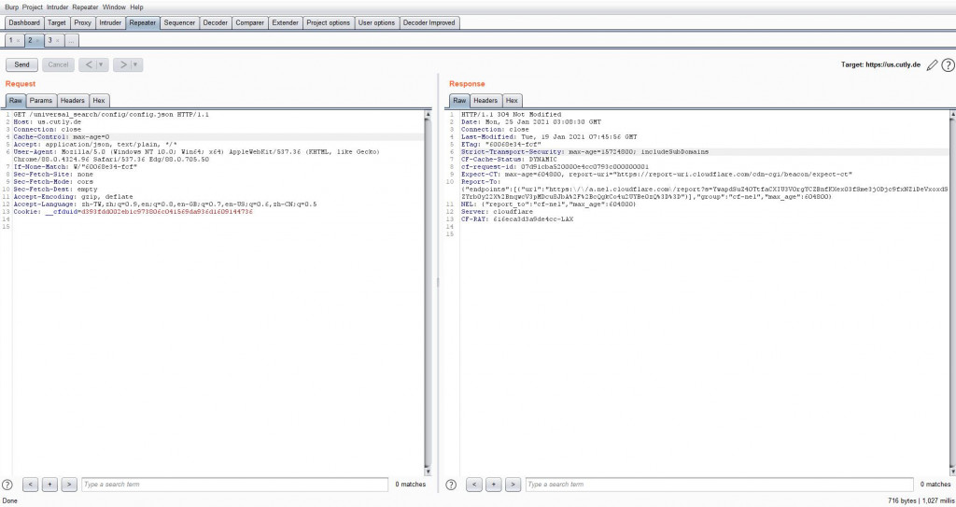This screenshot has height=507, width=956.
Task: Close Repeater tab 1
Action: pos(19,41)
